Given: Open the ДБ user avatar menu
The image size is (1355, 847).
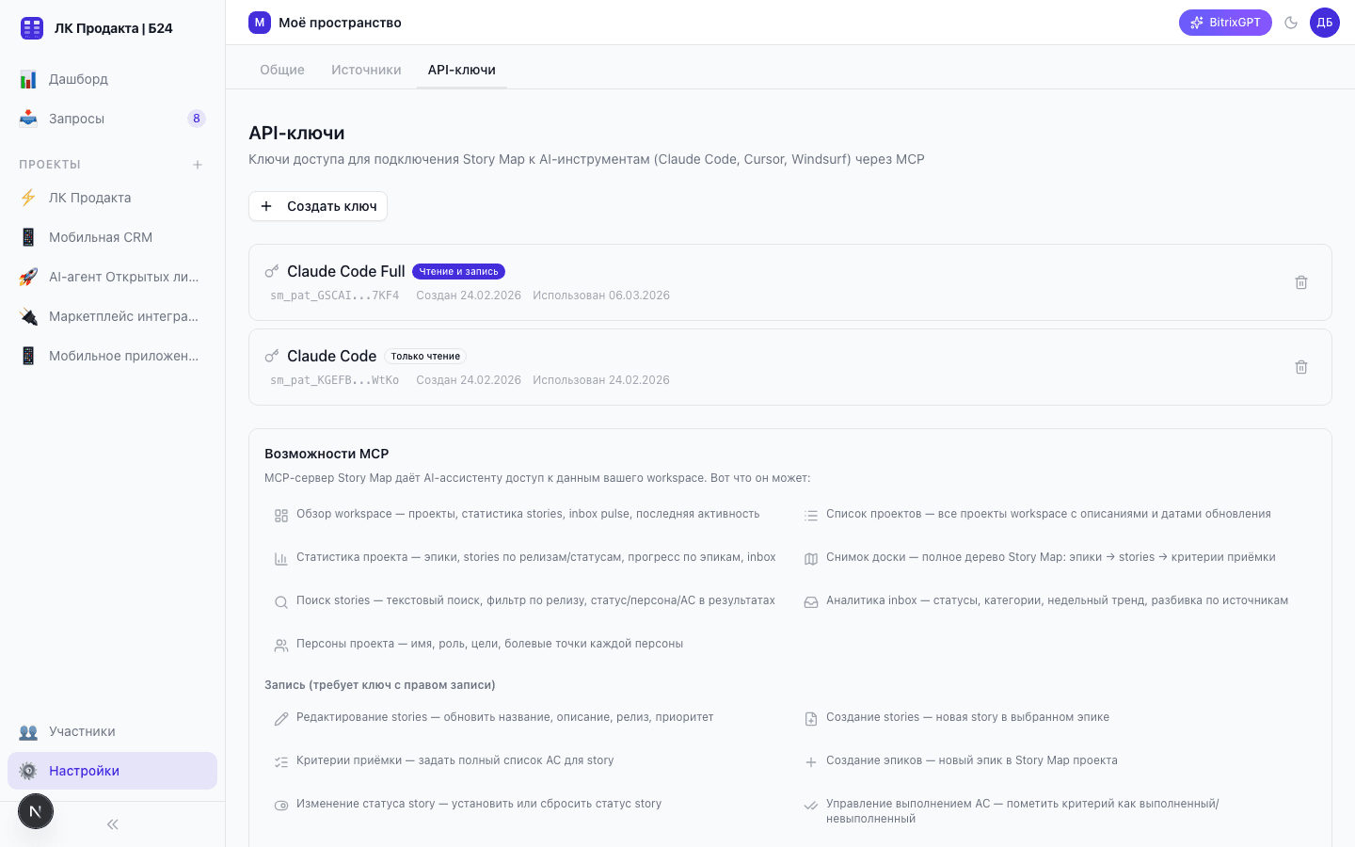Looking at the screenshot, I should 1325,23.
